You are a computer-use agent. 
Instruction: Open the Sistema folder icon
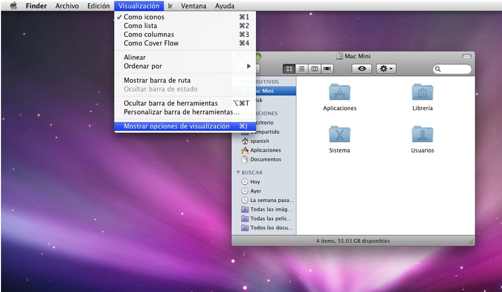tap(340, 134)
